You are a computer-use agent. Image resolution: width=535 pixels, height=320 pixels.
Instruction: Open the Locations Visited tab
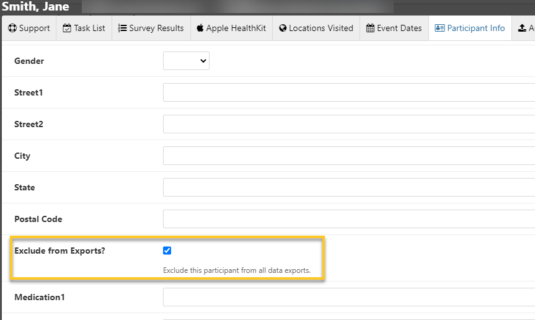321,29
